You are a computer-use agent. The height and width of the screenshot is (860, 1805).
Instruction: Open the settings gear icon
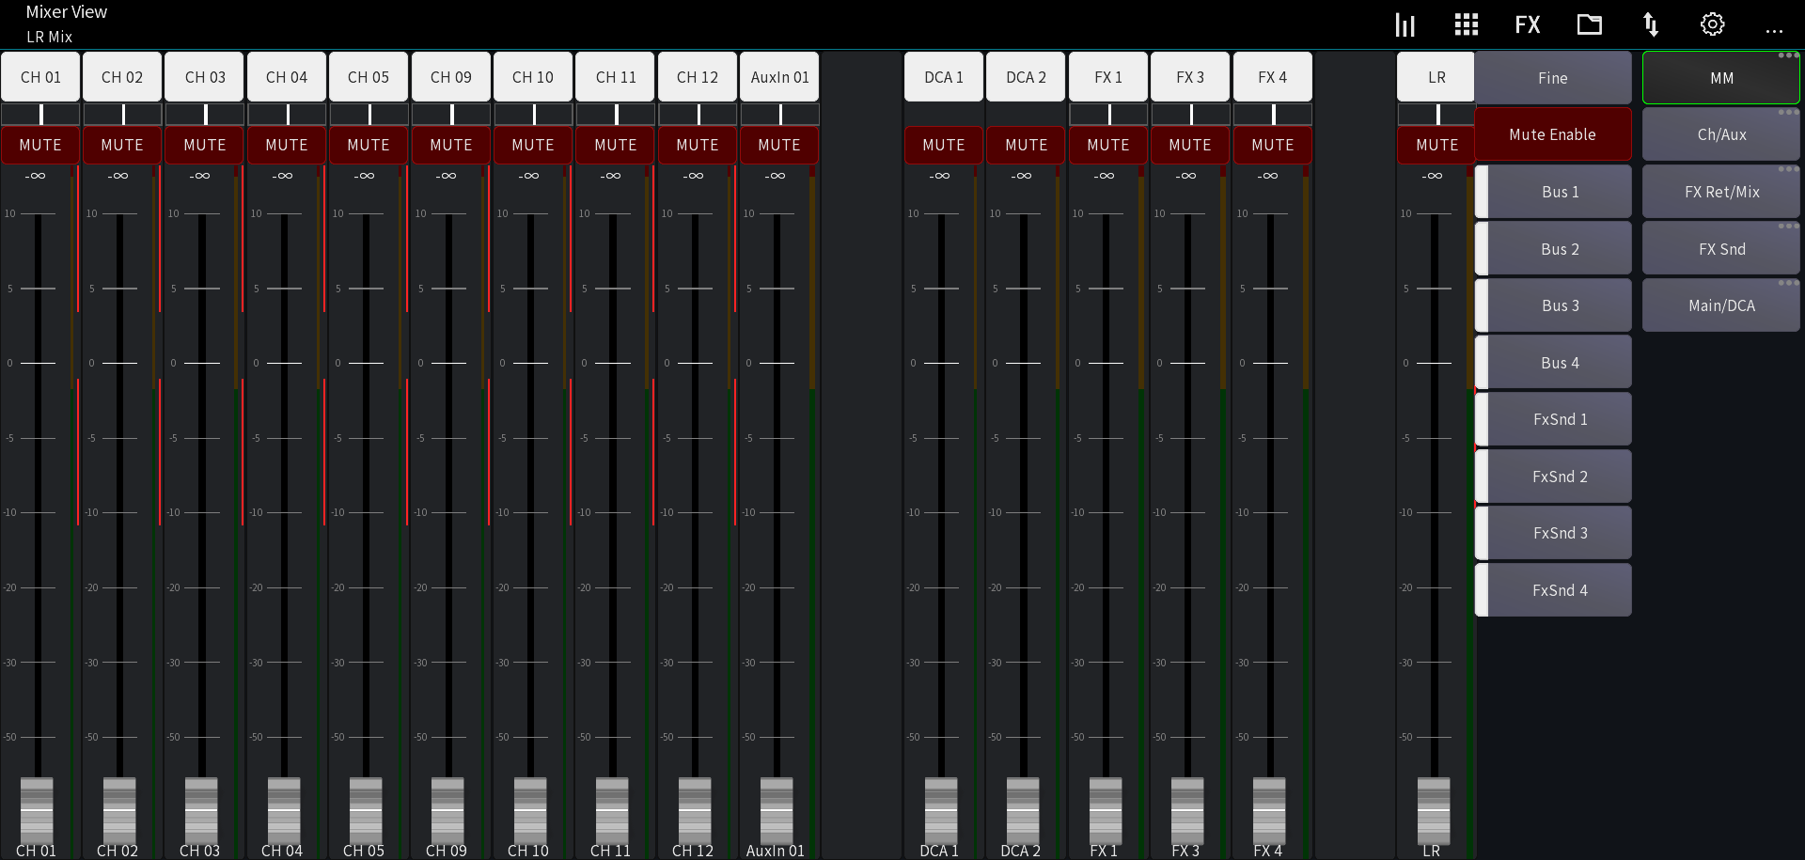click(x=1712, y=23)
